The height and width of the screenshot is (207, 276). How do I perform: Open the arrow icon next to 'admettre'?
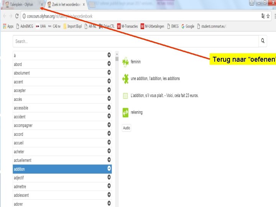(x=109, y=186)
